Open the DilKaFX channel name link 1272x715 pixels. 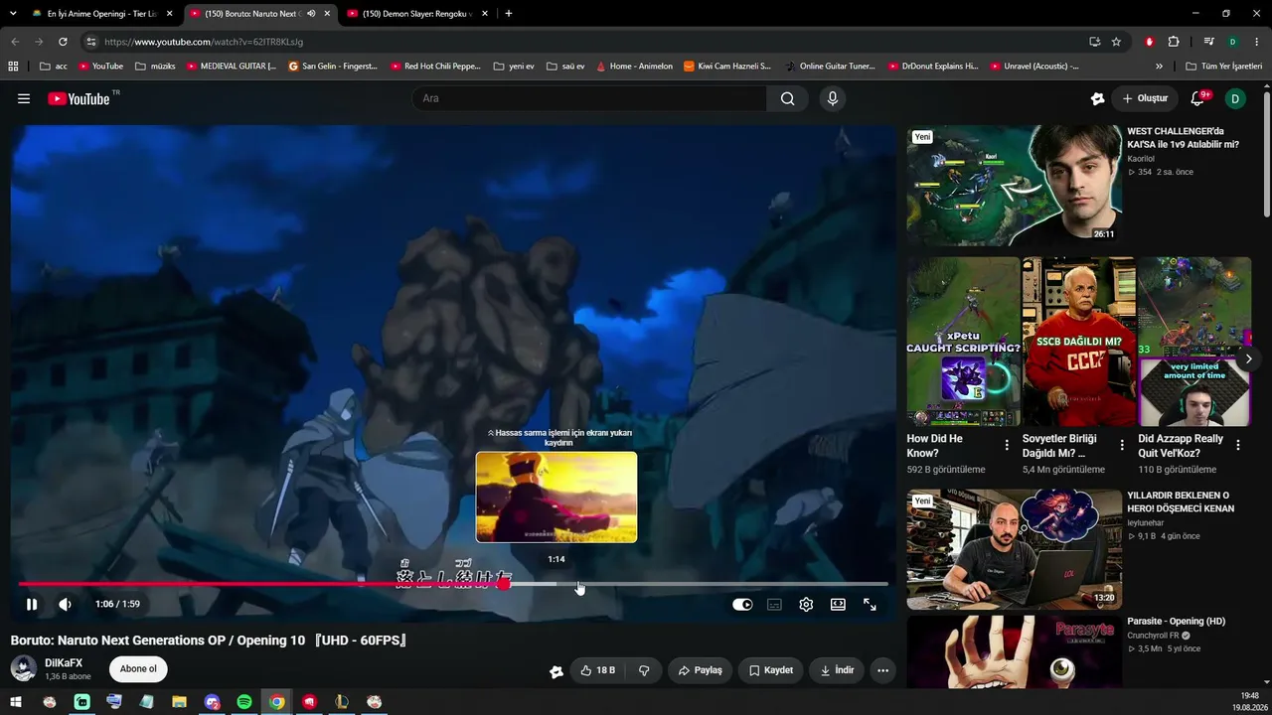pyautogui.click(x=64, y=663)
